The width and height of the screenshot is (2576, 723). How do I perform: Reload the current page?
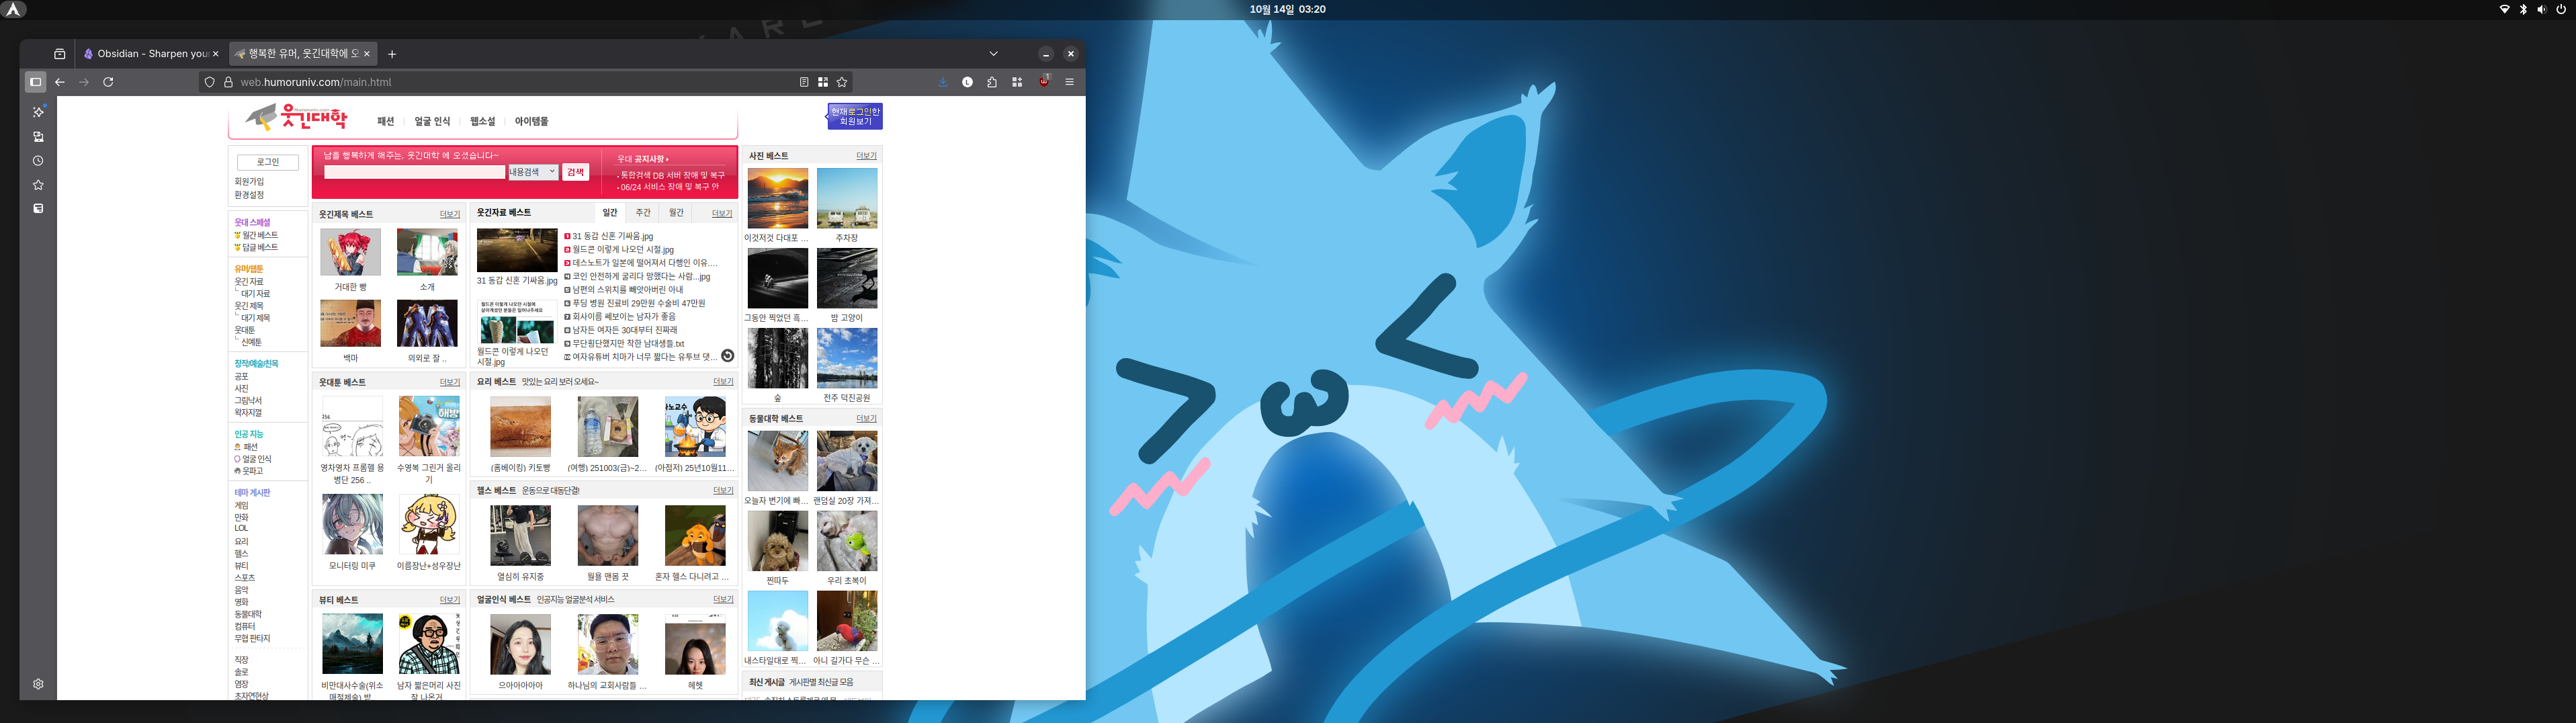point(108,82)
